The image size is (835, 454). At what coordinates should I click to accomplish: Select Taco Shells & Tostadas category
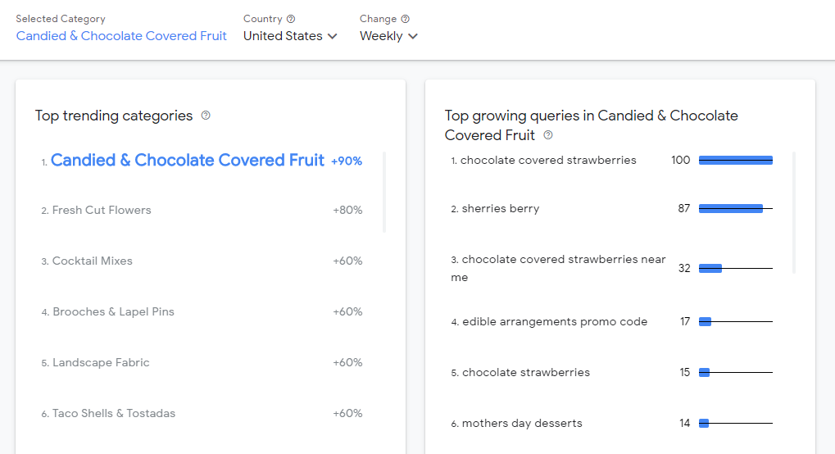(202, 413)
